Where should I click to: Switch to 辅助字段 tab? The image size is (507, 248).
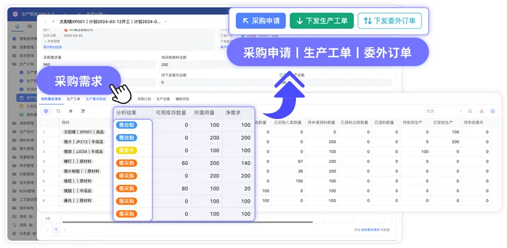pyautogui.click(x=182, y=99)
